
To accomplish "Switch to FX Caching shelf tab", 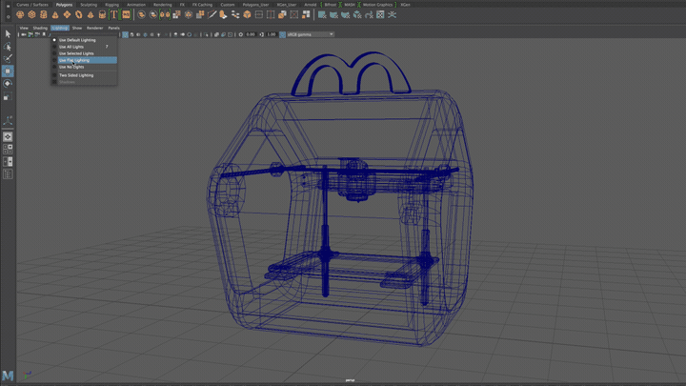I will pos(202,5).
